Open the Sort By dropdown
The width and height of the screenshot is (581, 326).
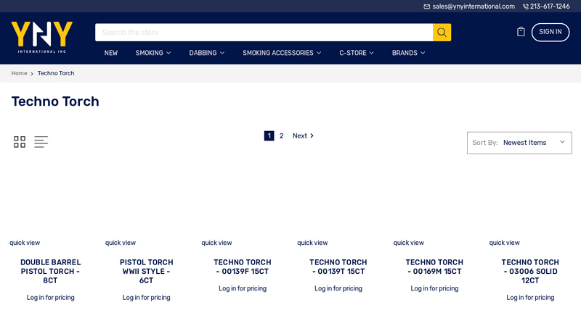coord(519,143)
